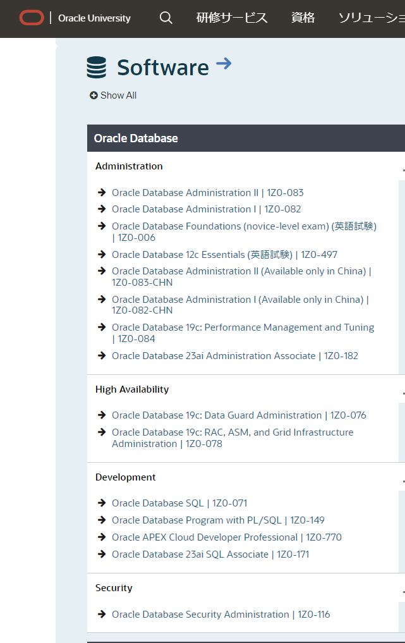The image size is (405, 643).
Task: Open Data Guard Administration 1Z0-076 link
Action: click(239, 415)
